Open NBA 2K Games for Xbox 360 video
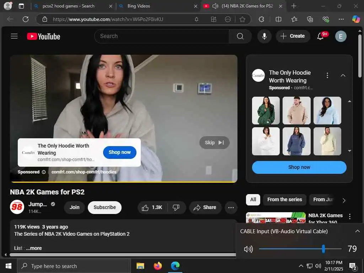Viewport: 364px width, 273px height. pos(276,218)
